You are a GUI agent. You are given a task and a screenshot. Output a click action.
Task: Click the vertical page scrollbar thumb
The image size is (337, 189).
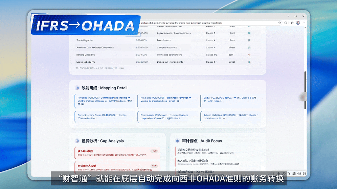tap(305, 90)
